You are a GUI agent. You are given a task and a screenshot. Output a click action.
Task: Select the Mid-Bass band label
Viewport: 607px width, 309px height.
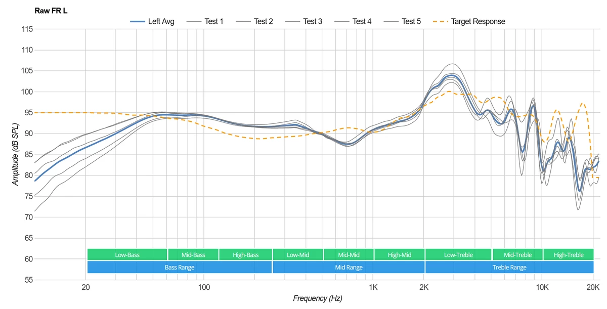193,254
